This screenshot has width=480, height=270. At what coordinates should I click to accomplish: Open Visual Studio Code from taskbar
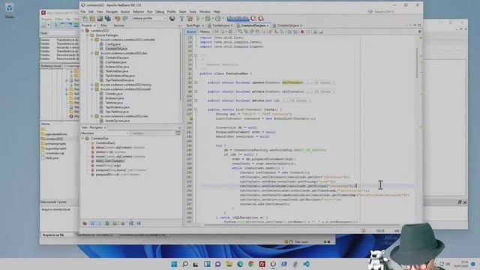click(x=306, y=264)
